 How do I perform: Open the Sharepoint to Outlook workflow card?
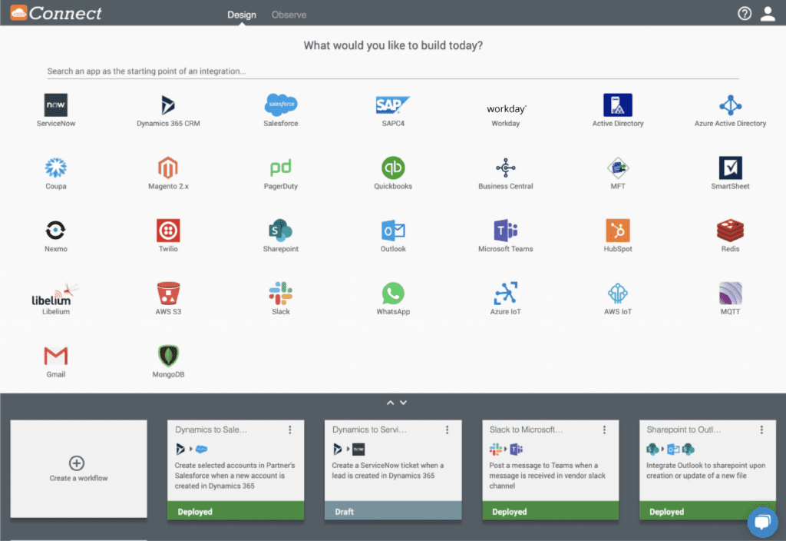coord(707,470)
